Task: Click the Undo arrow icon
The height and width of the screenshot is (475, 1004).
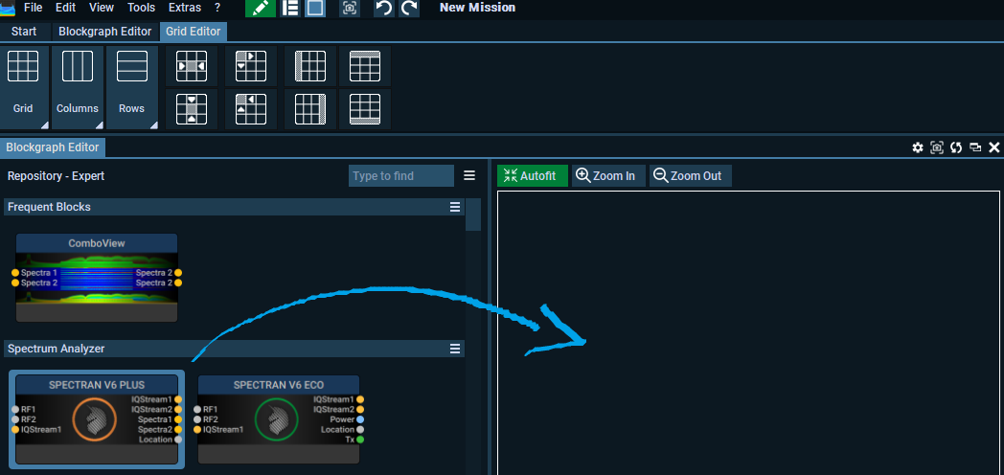Action: coord(383,8)
